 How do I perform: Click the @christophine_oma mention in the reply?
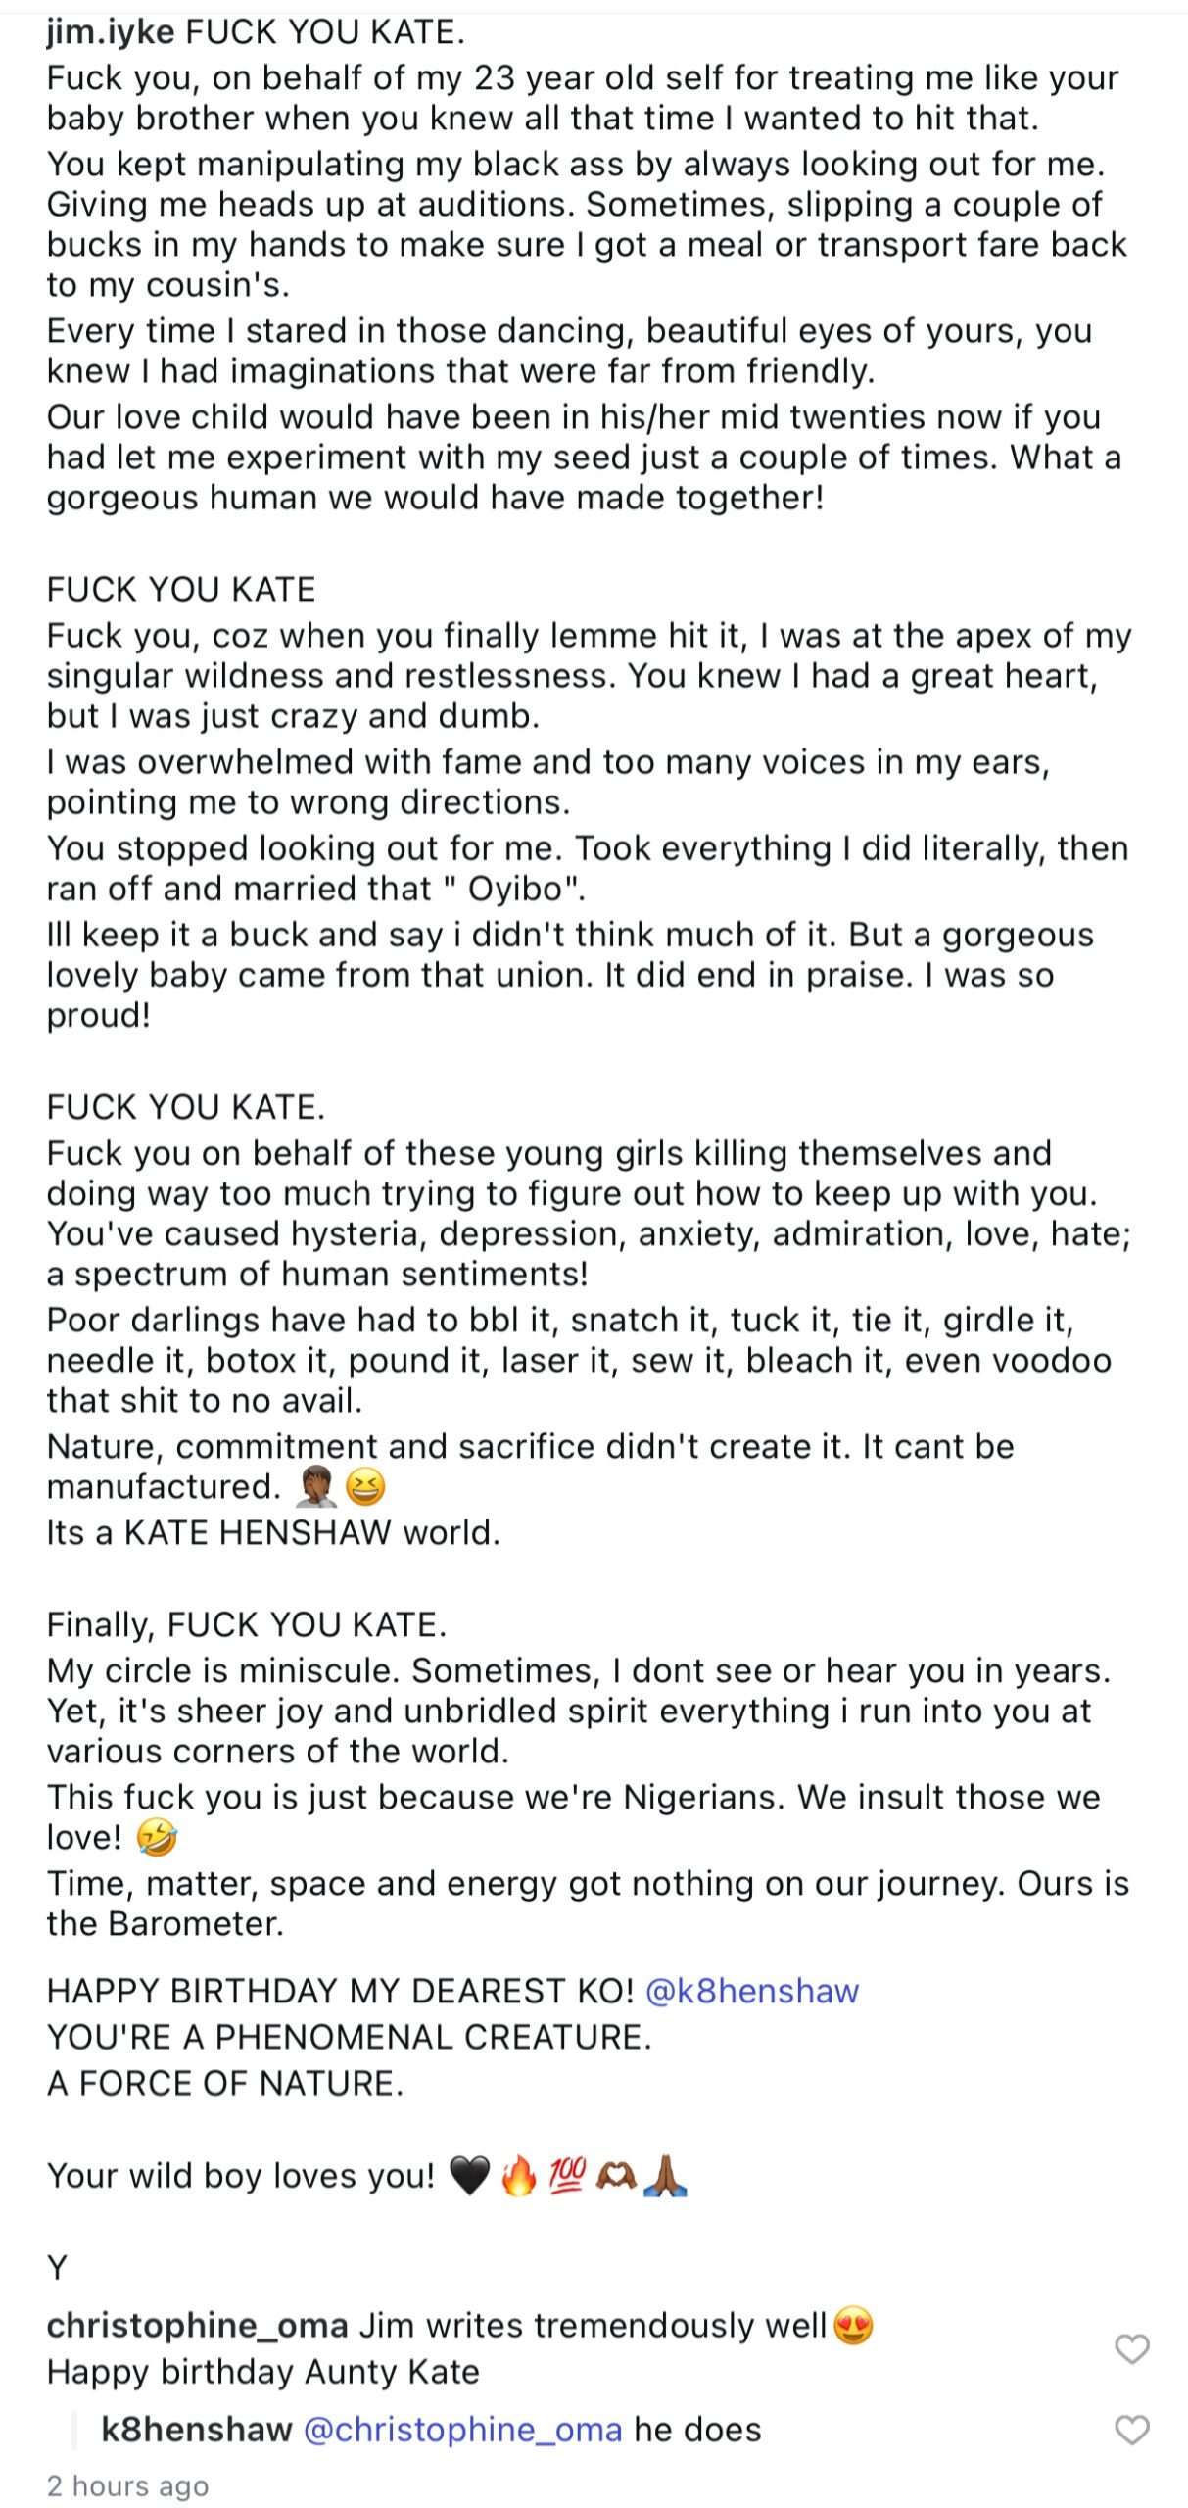pos(462,2430)
